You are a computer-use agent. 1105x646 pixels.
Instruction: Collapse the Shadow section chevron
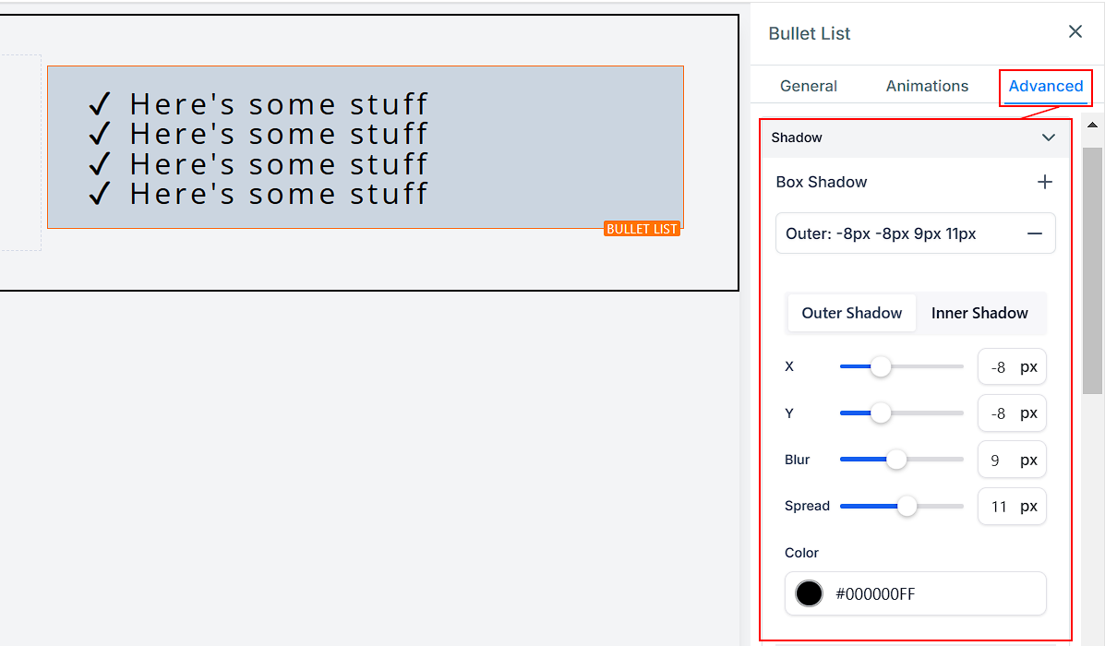coord(1048,138)
